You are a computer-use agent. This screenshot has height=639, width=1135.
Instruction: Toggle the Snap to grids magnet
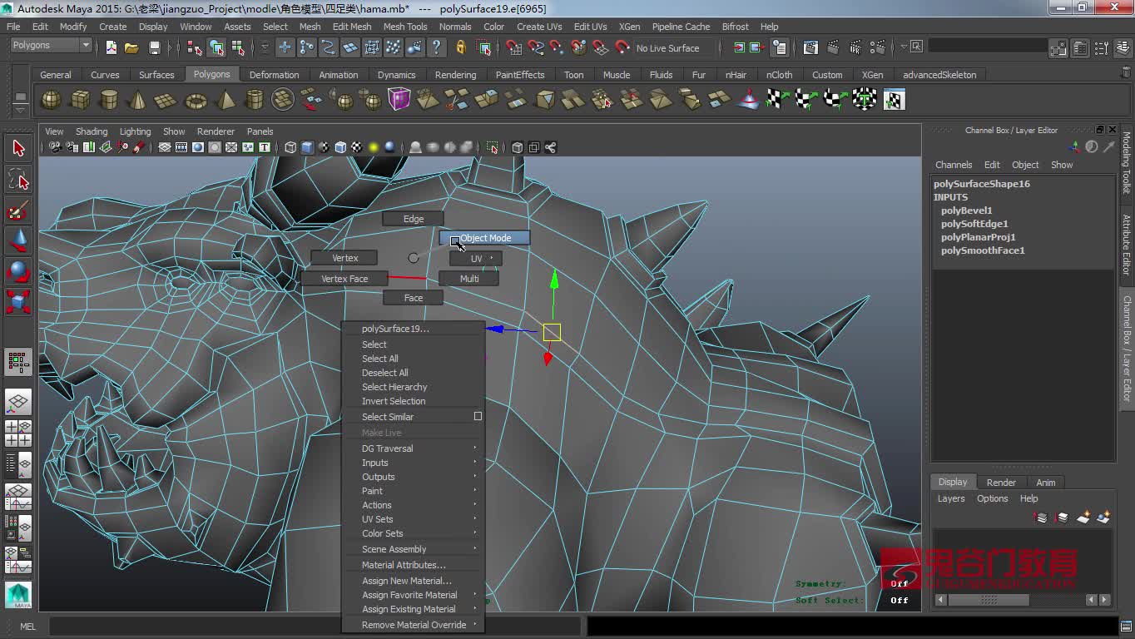coord(513,48)
